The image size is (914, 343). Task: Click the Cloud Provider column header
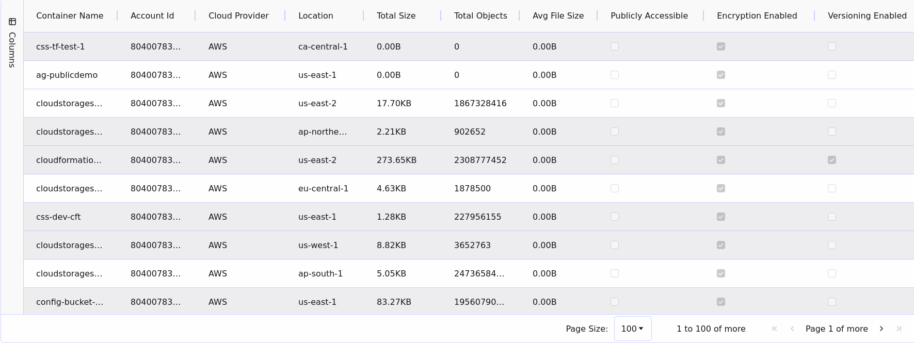click(x=238, y=15)
